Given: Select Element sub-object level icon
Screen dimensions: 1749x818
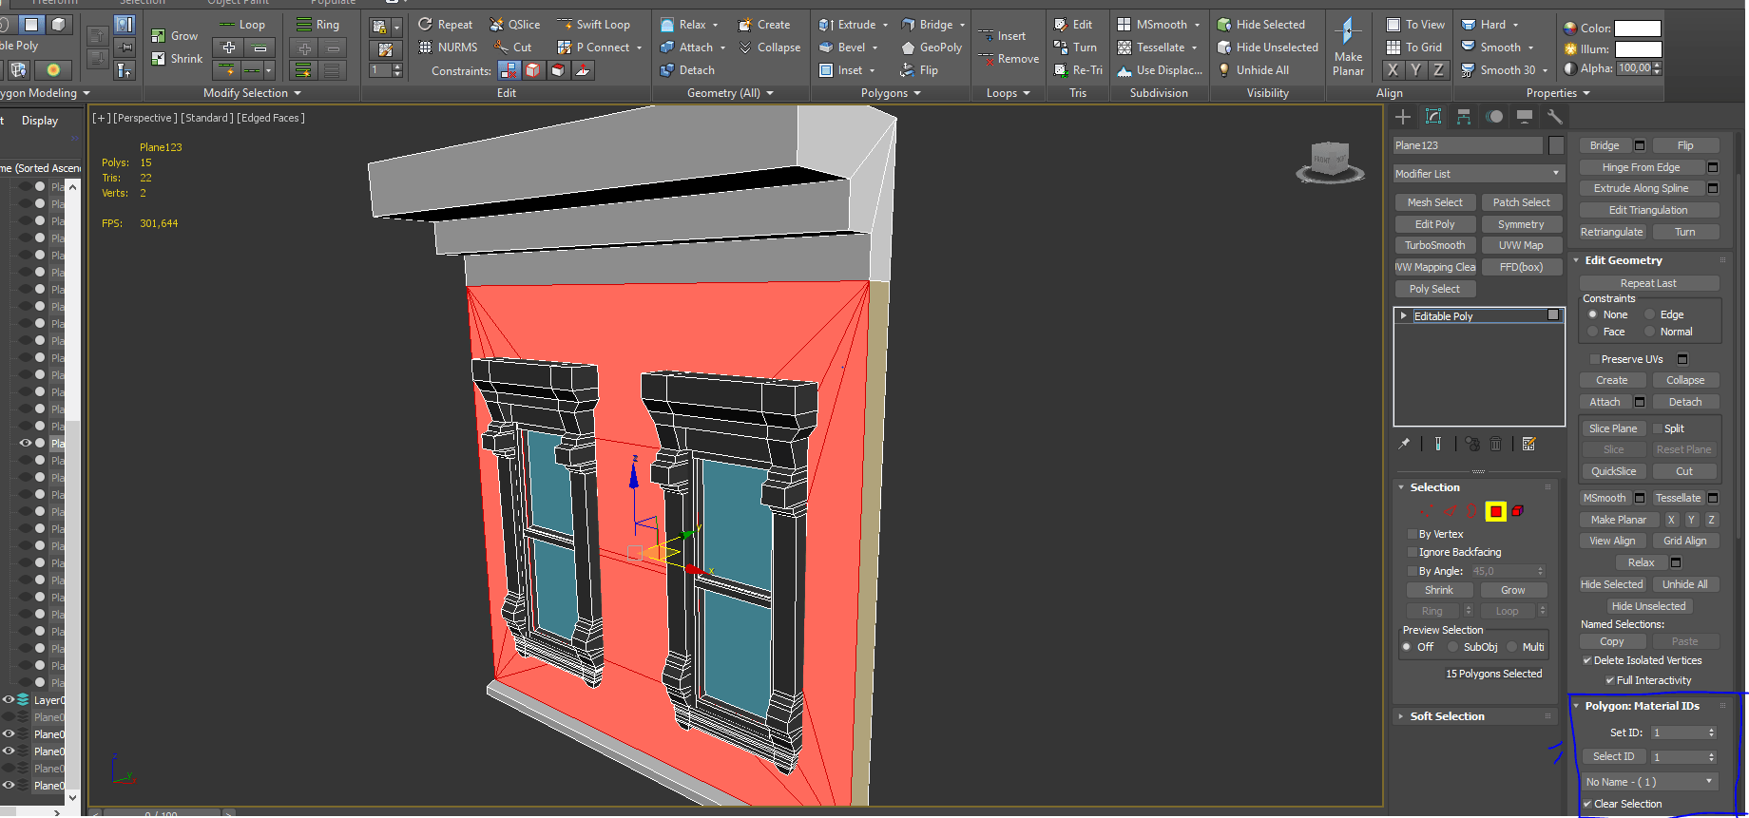Looking at the screenshot, I should point(1518,512).
